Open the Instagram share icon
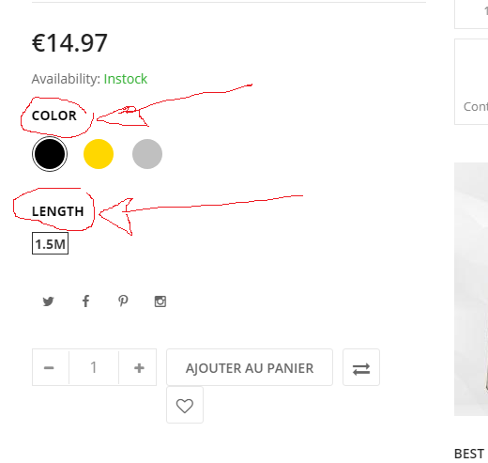The height and width of the screenshot is (463, 488). tap(160, 301)
